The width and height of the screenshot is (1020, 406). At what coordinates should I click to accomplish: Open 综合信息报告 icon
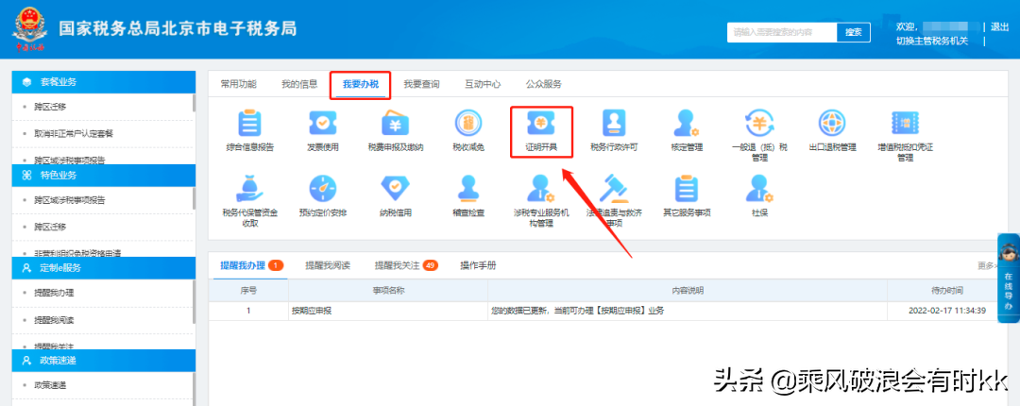[249, 123]
